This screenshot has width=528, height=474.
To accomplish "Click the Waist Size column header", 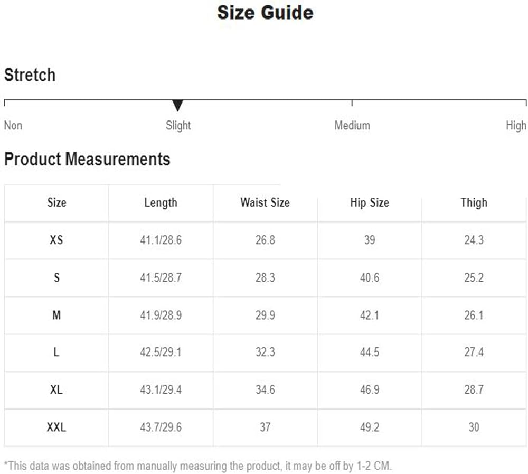I will point(265,202).
